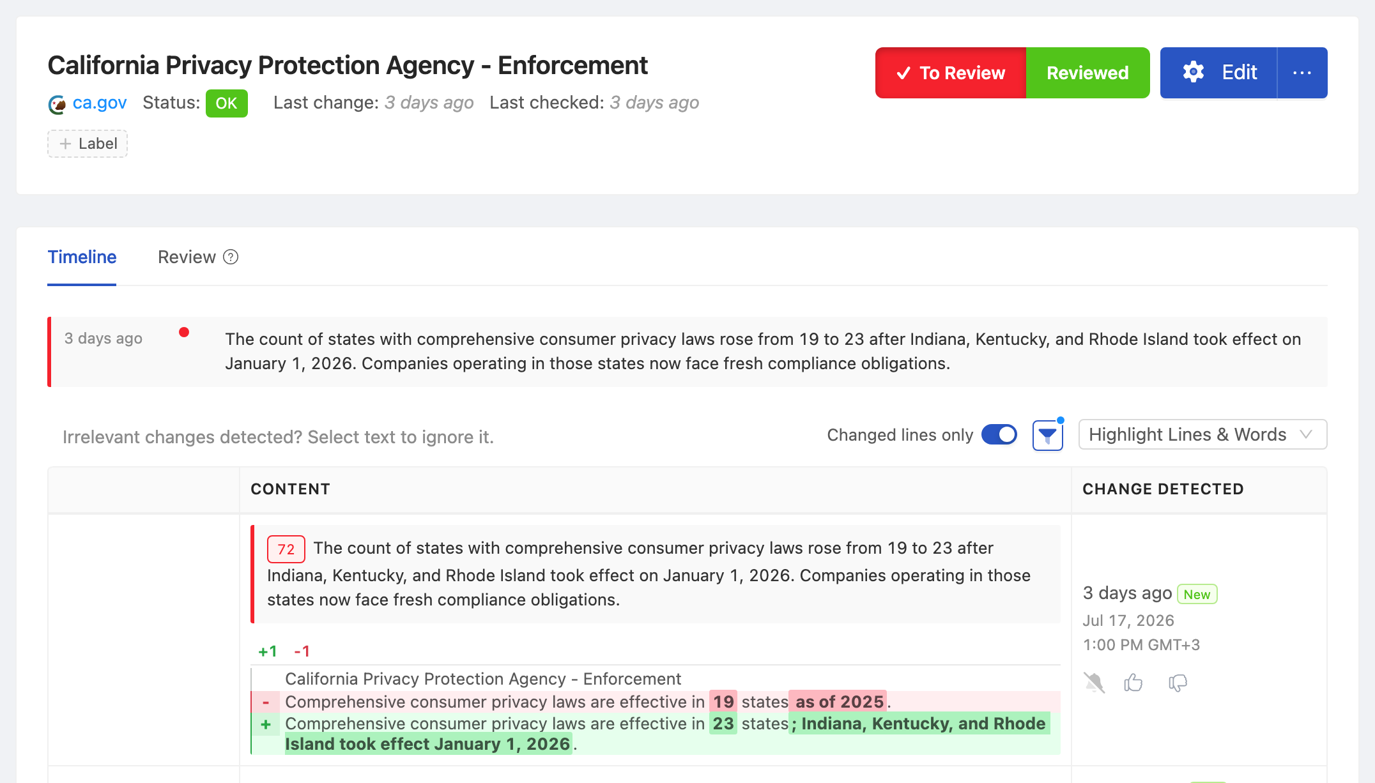Click 'Last change: 3 days ago' text

[x=373, y=103]
